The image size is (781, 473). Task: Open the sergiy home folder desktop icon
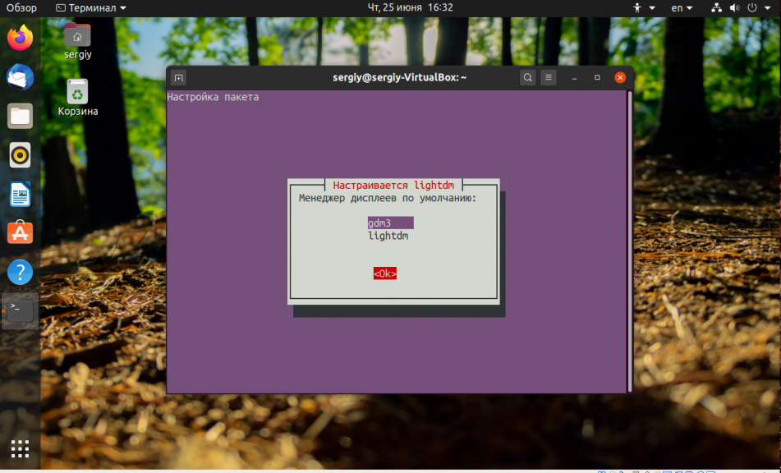[78, 41]
